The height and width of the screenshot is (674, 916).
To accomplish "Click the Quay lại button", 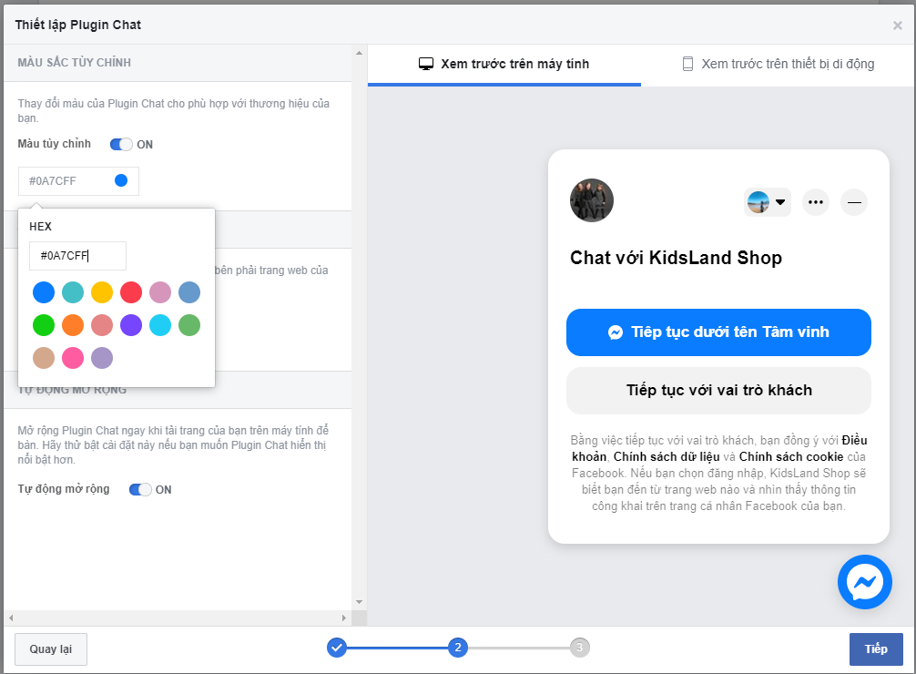I will [x=50, y=649].
